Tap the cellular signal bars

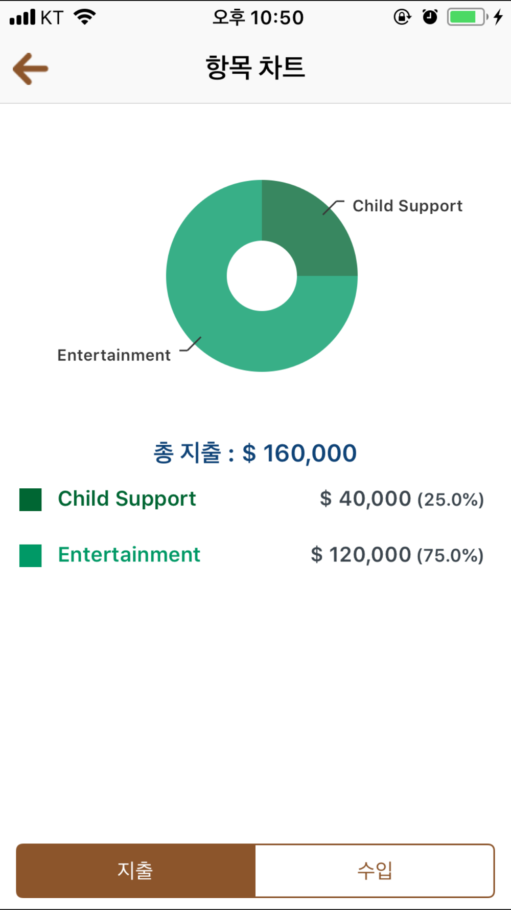pos(23,17)
